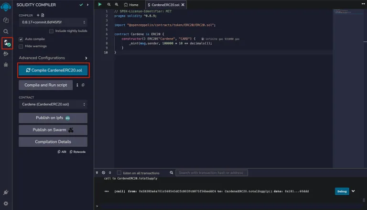
Task: Open the Remix logo home icon
Action: (6, 6)
